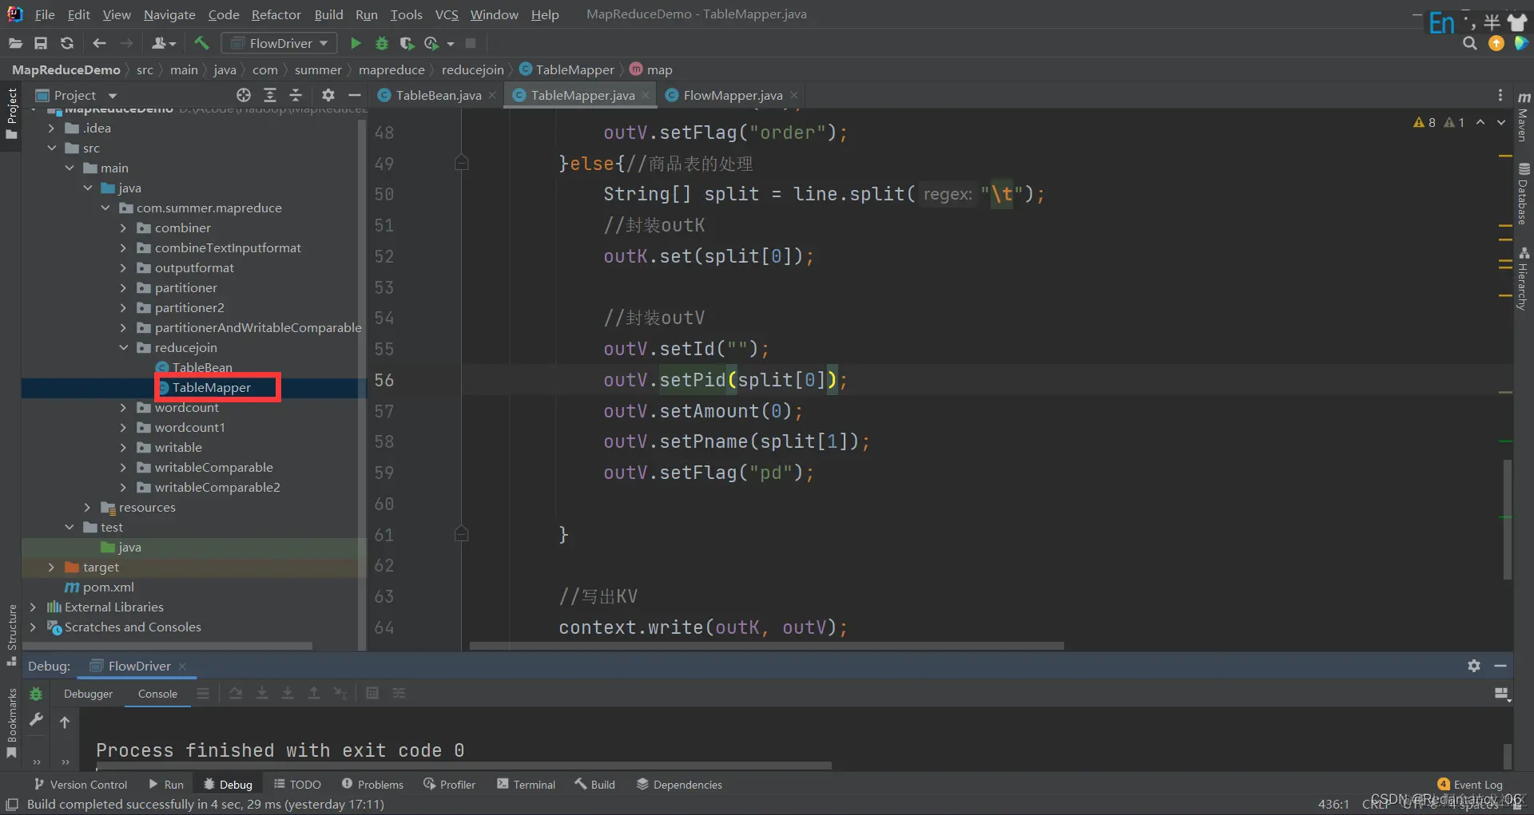Click the Save All disk icon
The width and height of the screenshot is (1534, 815).
(41, 43)
